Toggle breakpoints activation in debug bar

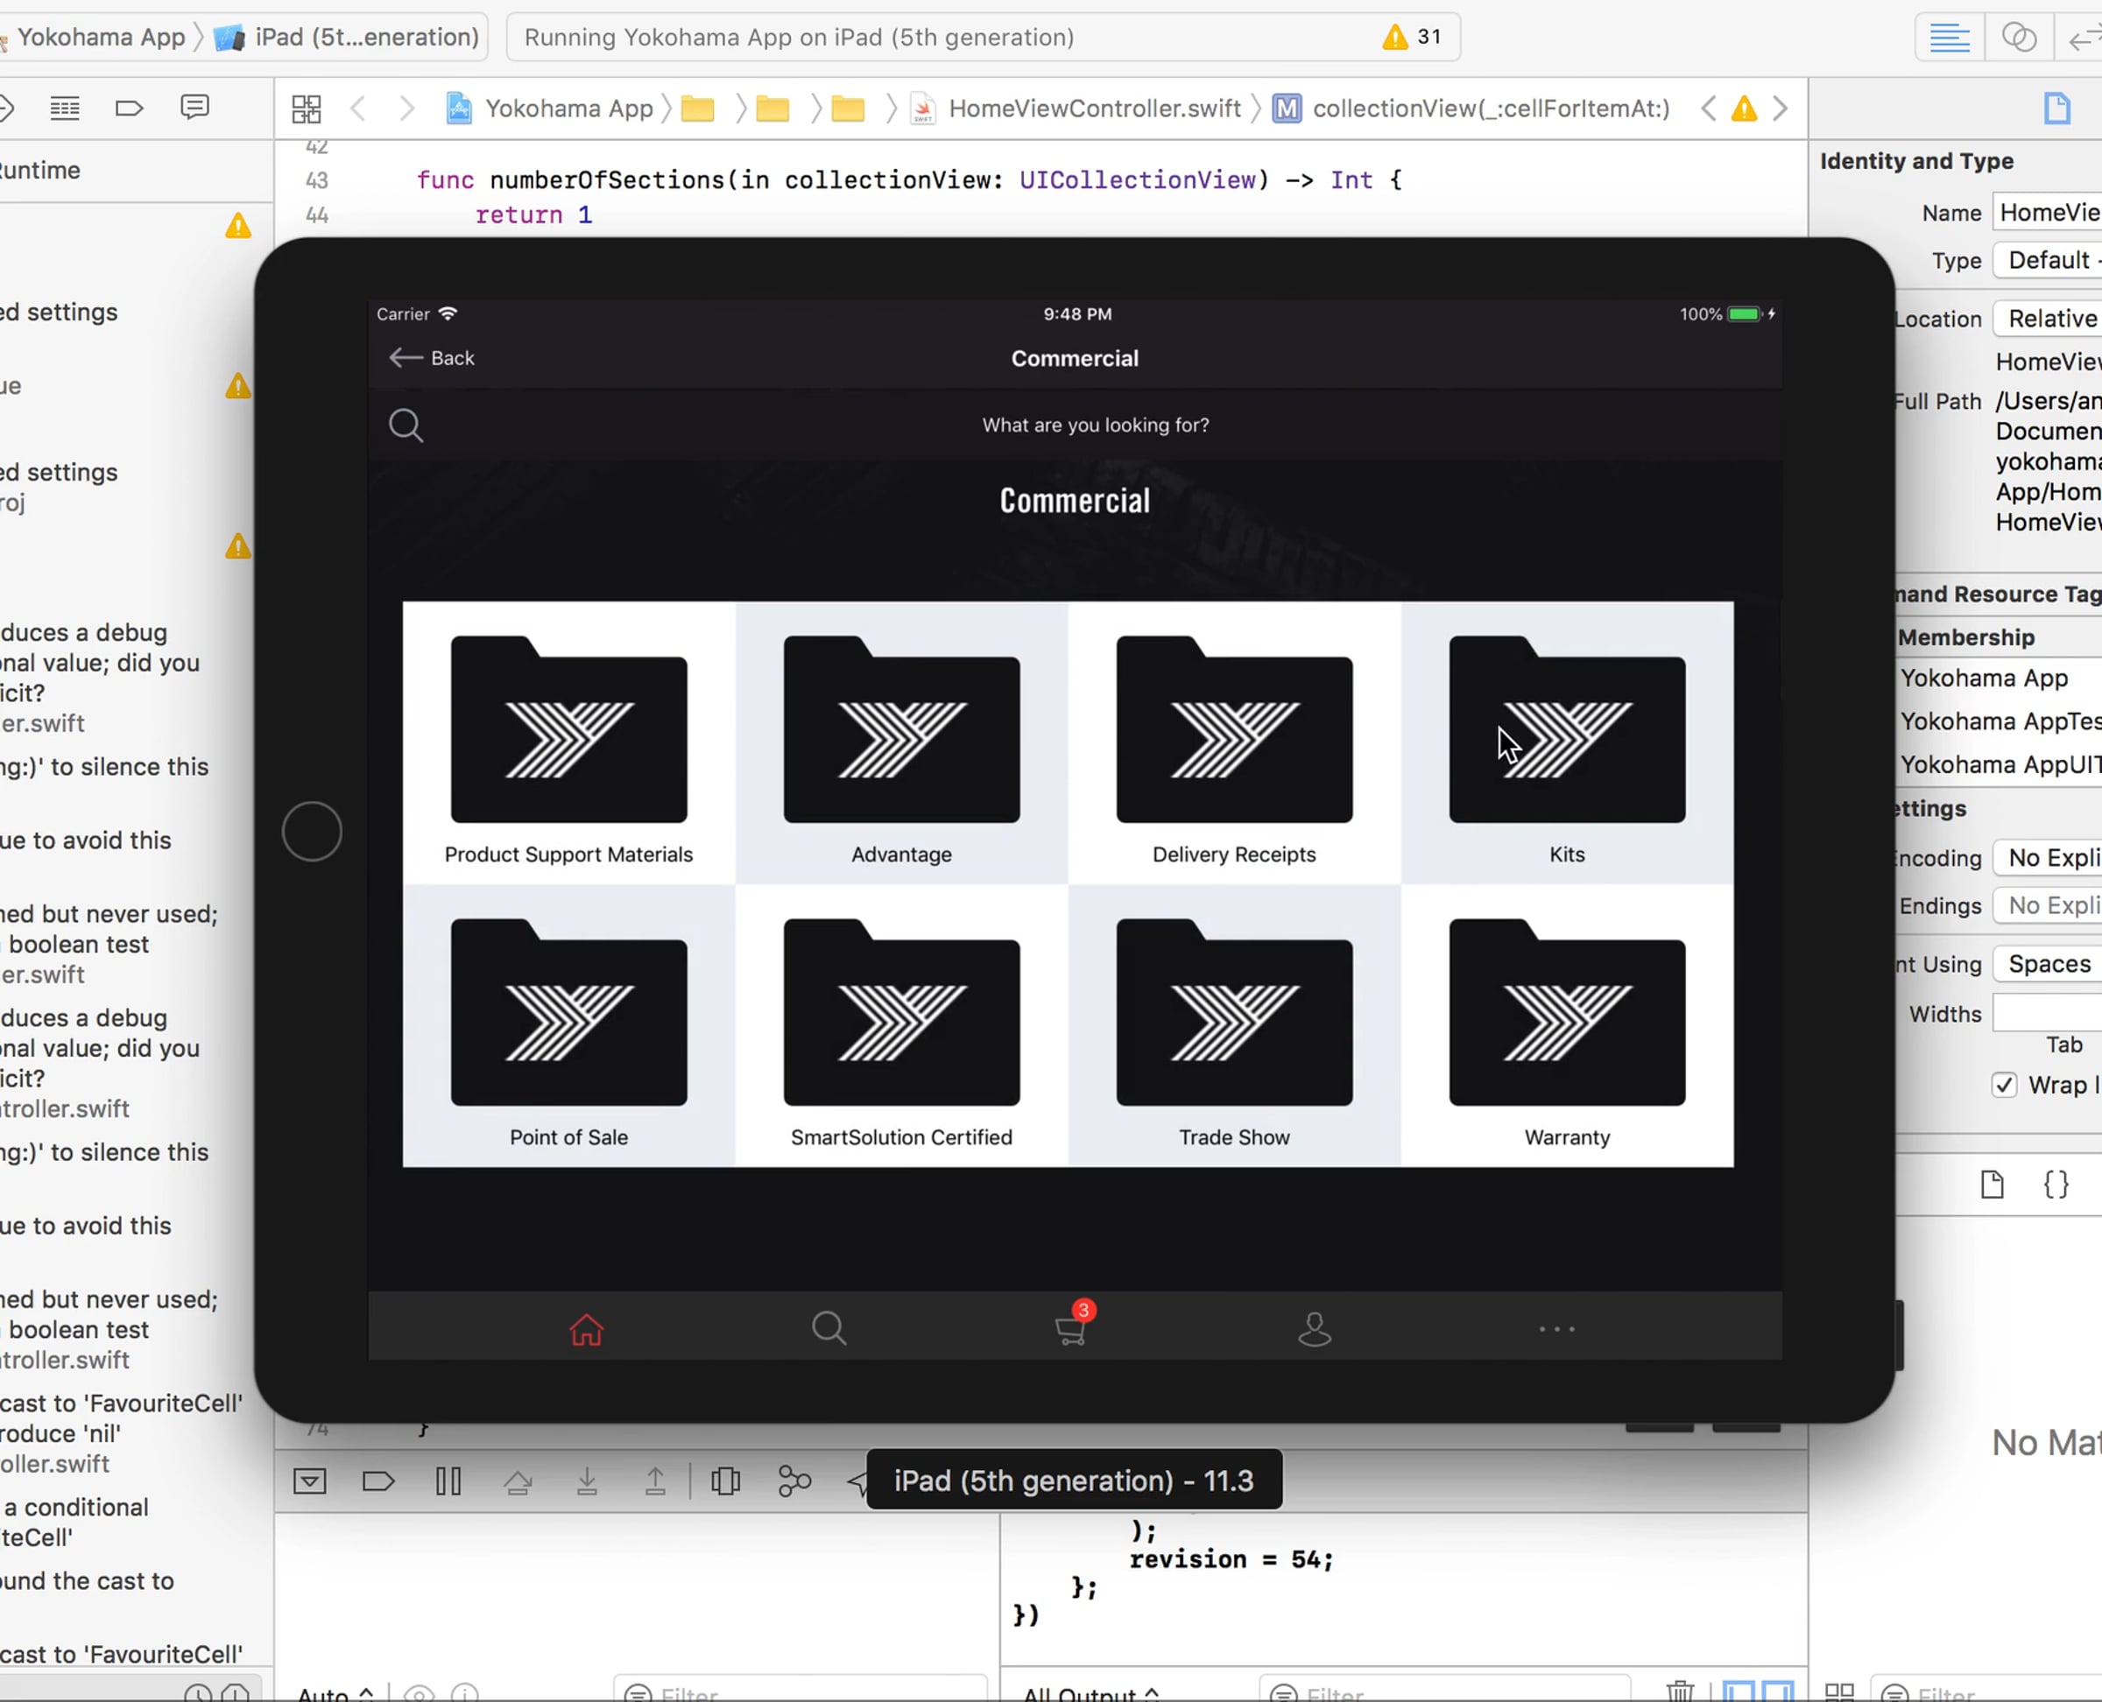pyautogui.click(x=377, y=1480)
